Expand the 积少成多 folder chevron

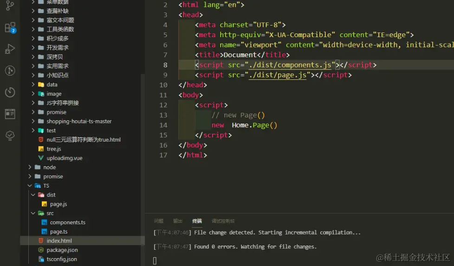(33, 39)
